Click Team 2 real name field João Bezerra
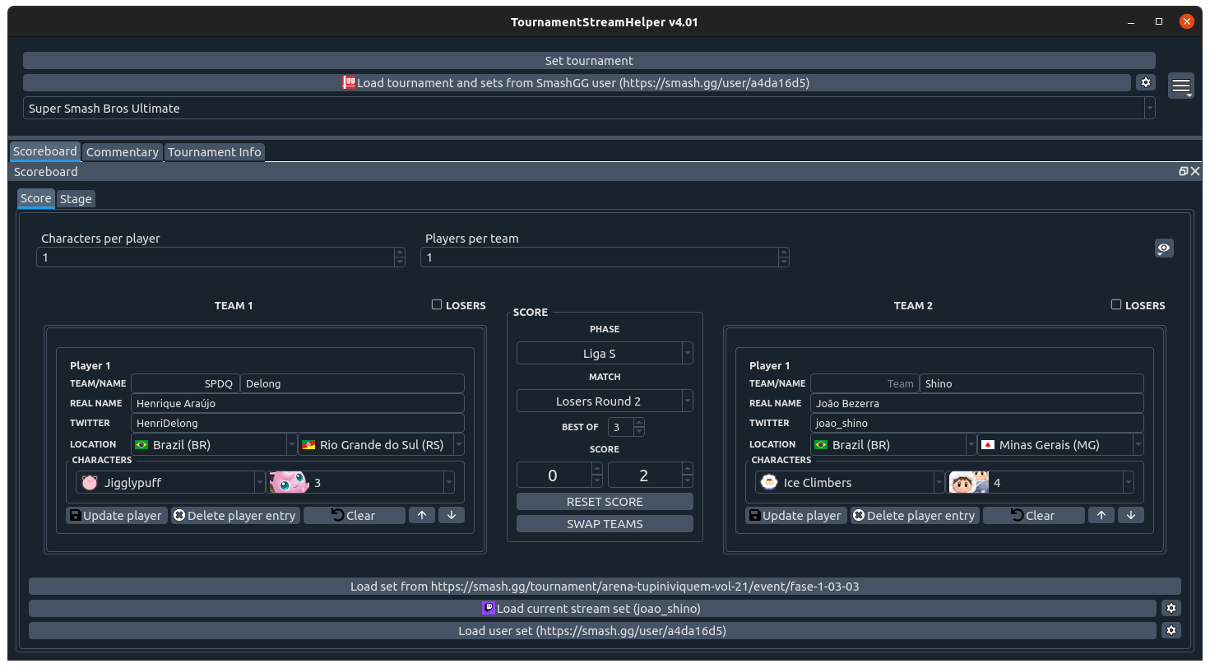 coord(977,403)
